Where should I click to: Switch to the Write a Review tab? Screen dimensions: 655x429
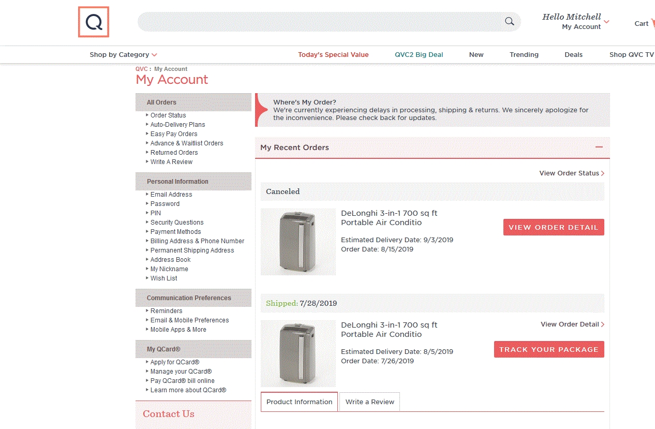pos(370,402)
